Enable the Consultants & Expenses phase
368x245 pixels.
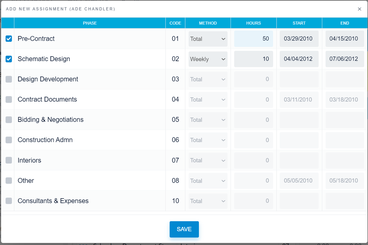8,201
